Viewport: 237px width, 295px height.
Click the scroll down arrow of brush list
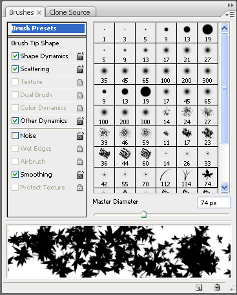(x=225, y=187)
